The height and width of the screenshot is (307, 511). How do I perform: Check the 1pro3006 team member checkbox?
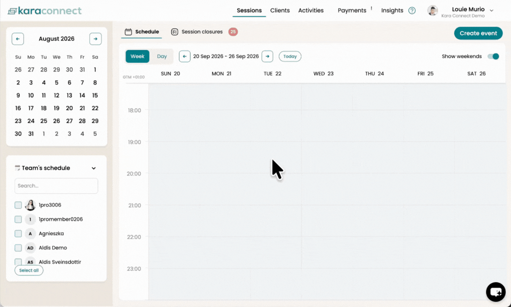[x=18, y=205]
